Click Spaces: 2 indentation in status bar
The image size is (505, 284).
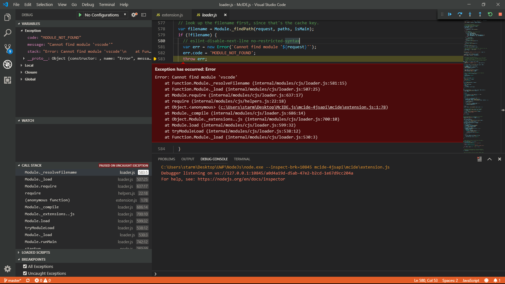(x=450, y=280)
